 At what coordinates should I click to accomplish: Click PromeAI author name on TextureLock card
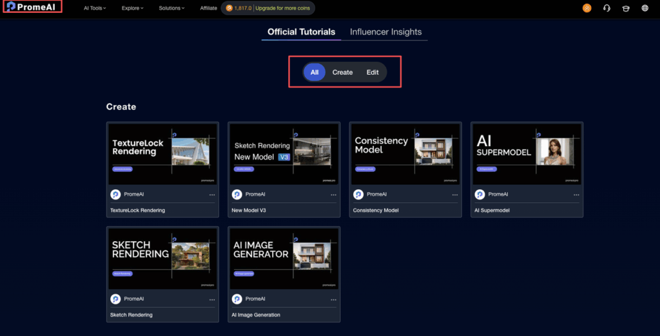[x=134, y=194]
